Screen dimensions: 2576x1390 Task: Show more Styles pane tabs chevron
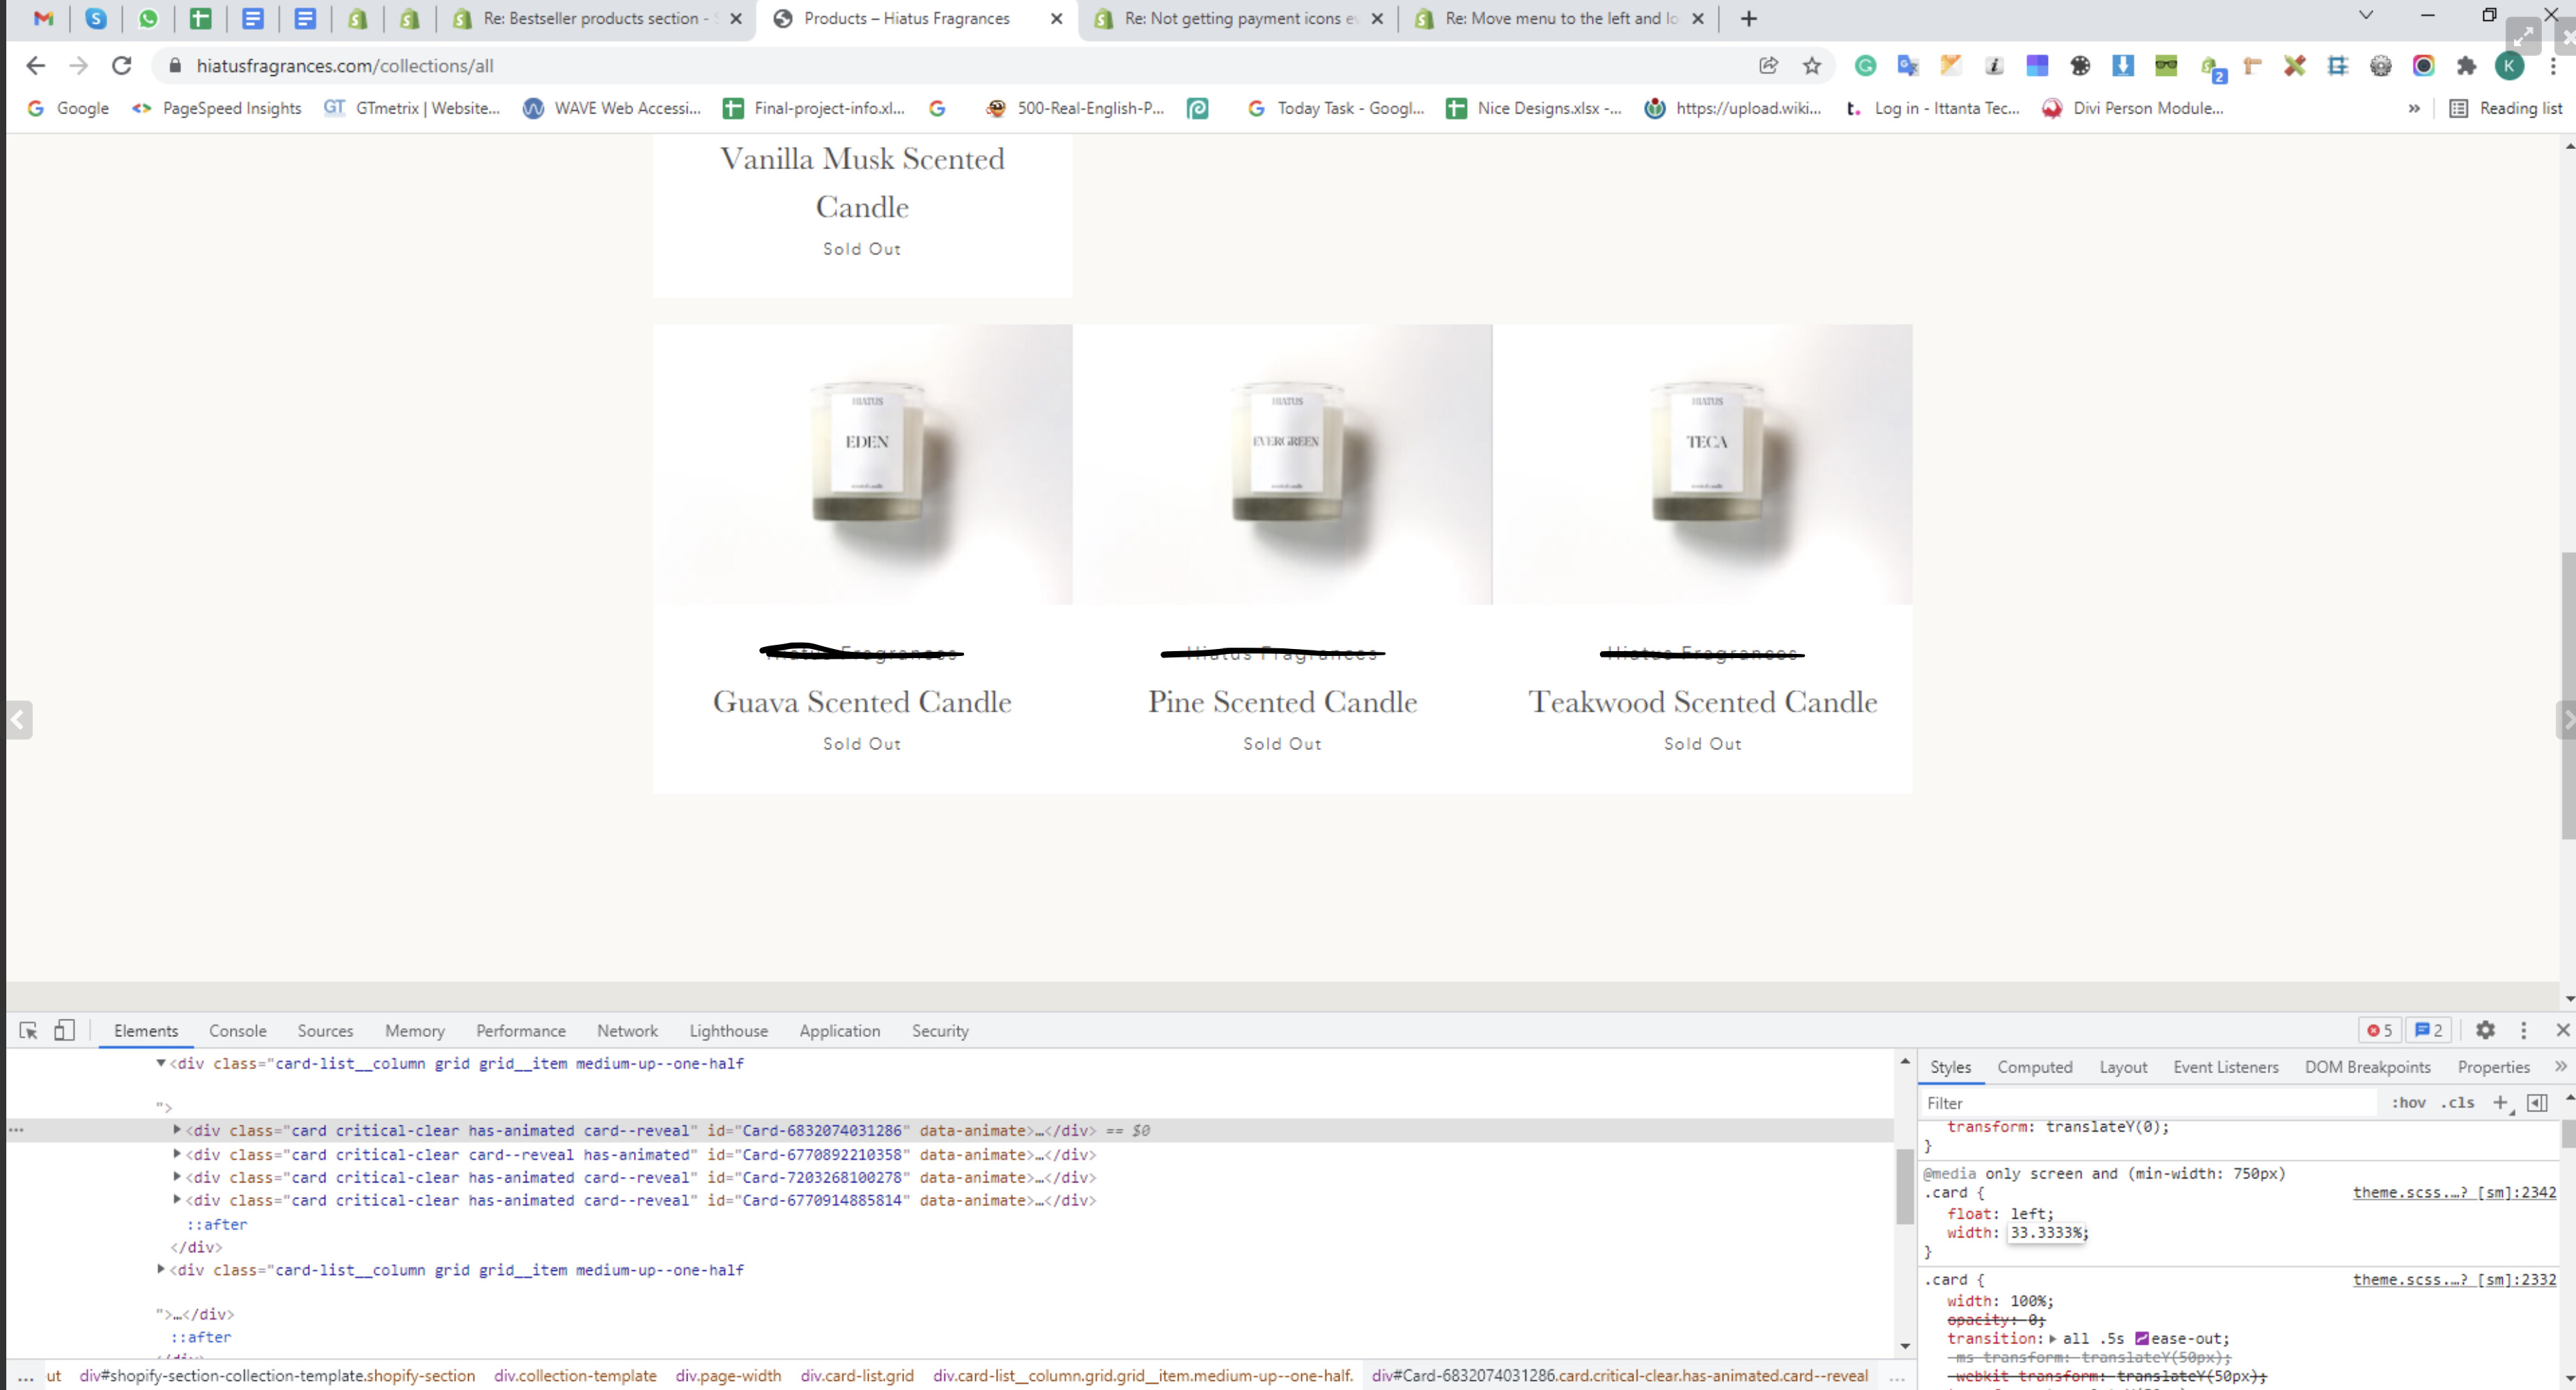coord(2560,1066)
